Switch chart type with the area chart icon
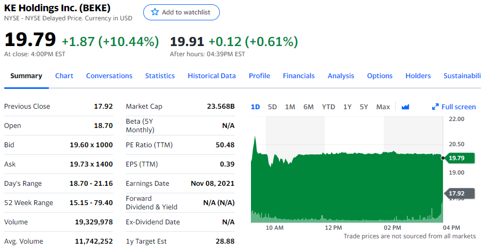481x249 pixels. [405, 107]
